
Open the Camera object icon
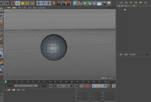pyautogui.click(x=104, y=3)
